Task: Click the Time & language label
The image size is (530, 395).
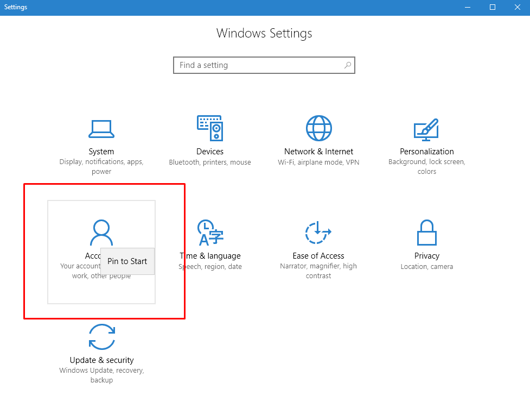Action: click(210, 256)
